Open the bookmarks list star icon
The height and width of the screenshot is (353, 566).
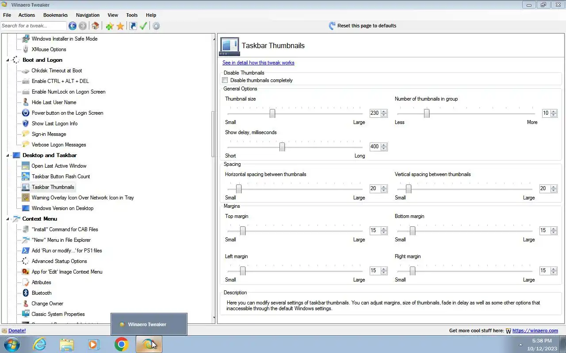(120, 26)
